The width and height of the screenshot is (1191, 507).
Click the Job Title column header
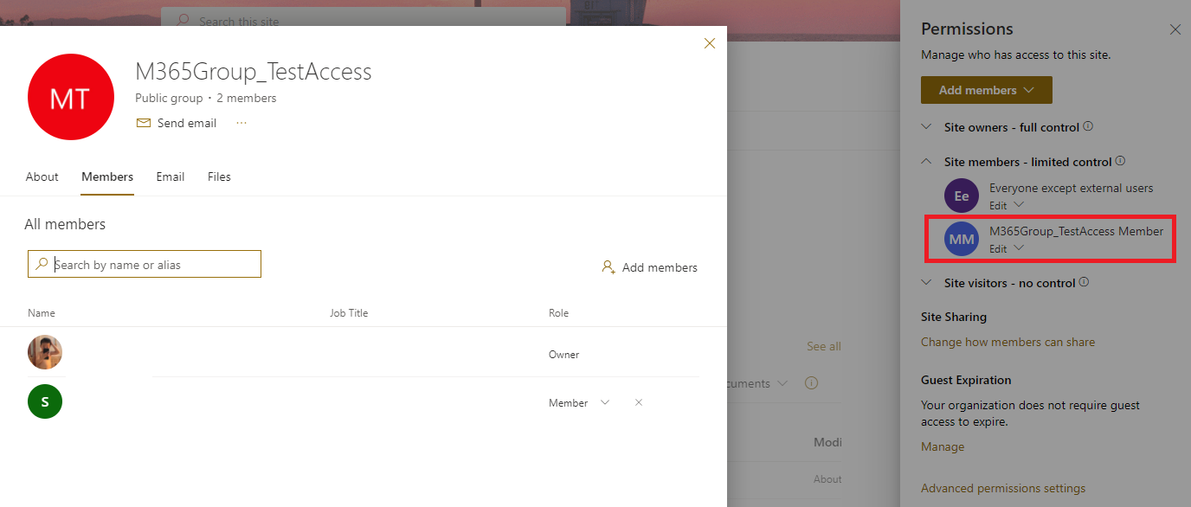pos(349,312)
